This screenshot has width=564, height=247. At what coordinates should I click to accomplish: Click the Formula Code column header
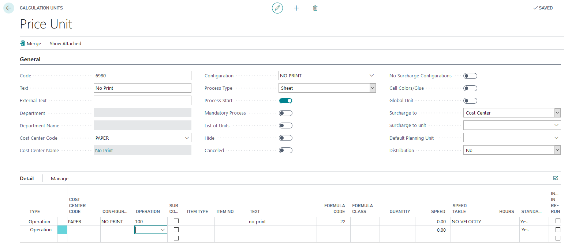point(335,209)
